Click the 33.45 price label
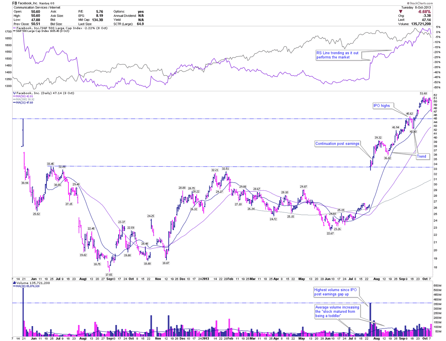 click(51, 164)
